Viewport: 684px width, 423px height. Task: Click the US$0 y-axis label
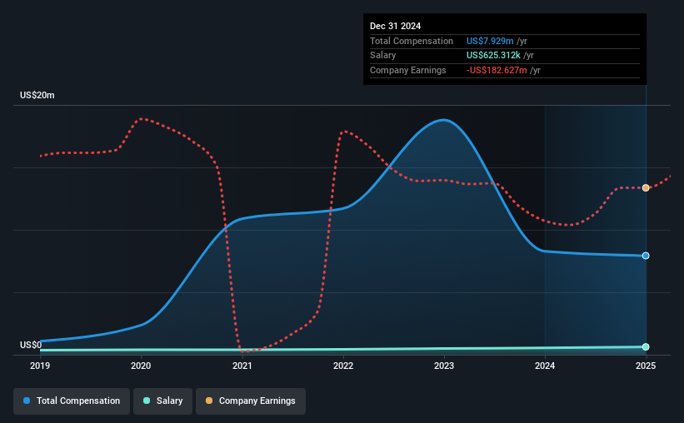click(x=31, y=345)
